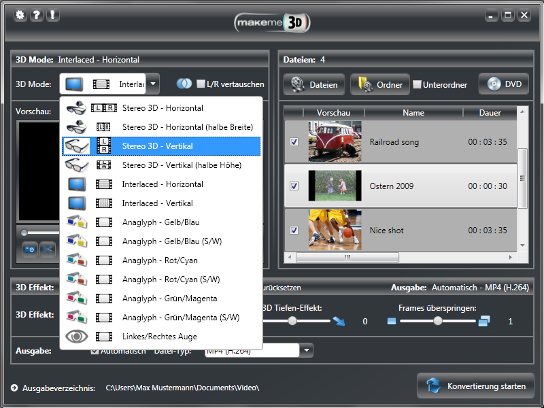This screenshot has width=544, height=408.
Task: Click the L/R swap overlapping circles icon
Action: pos(184,84)
